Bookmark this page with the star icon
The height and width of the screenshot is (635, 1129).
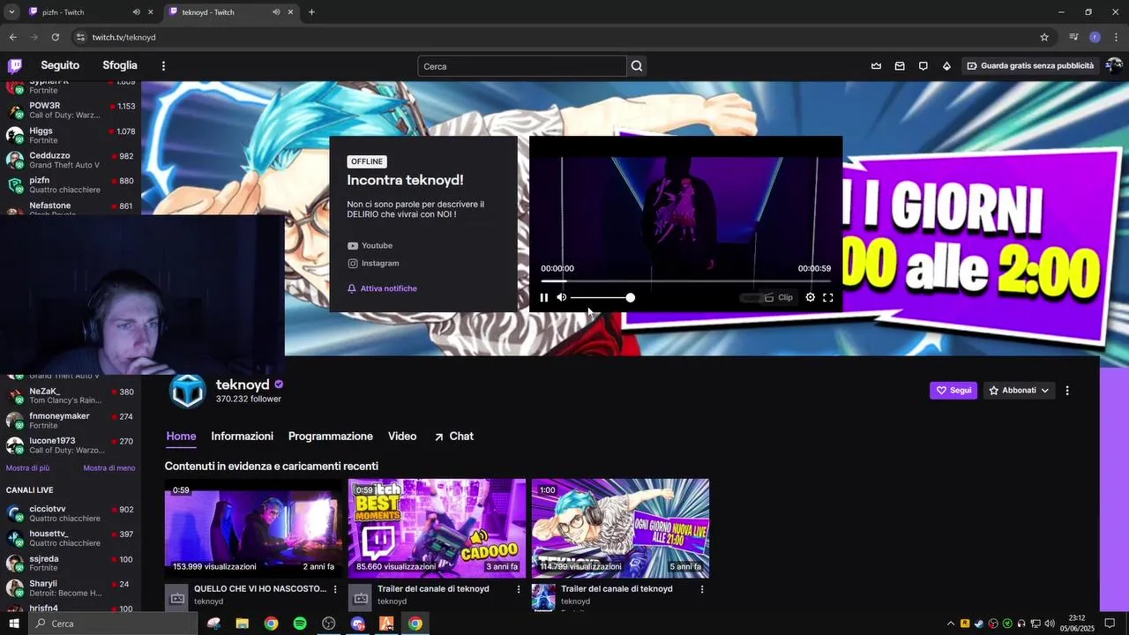(1044, 37)
